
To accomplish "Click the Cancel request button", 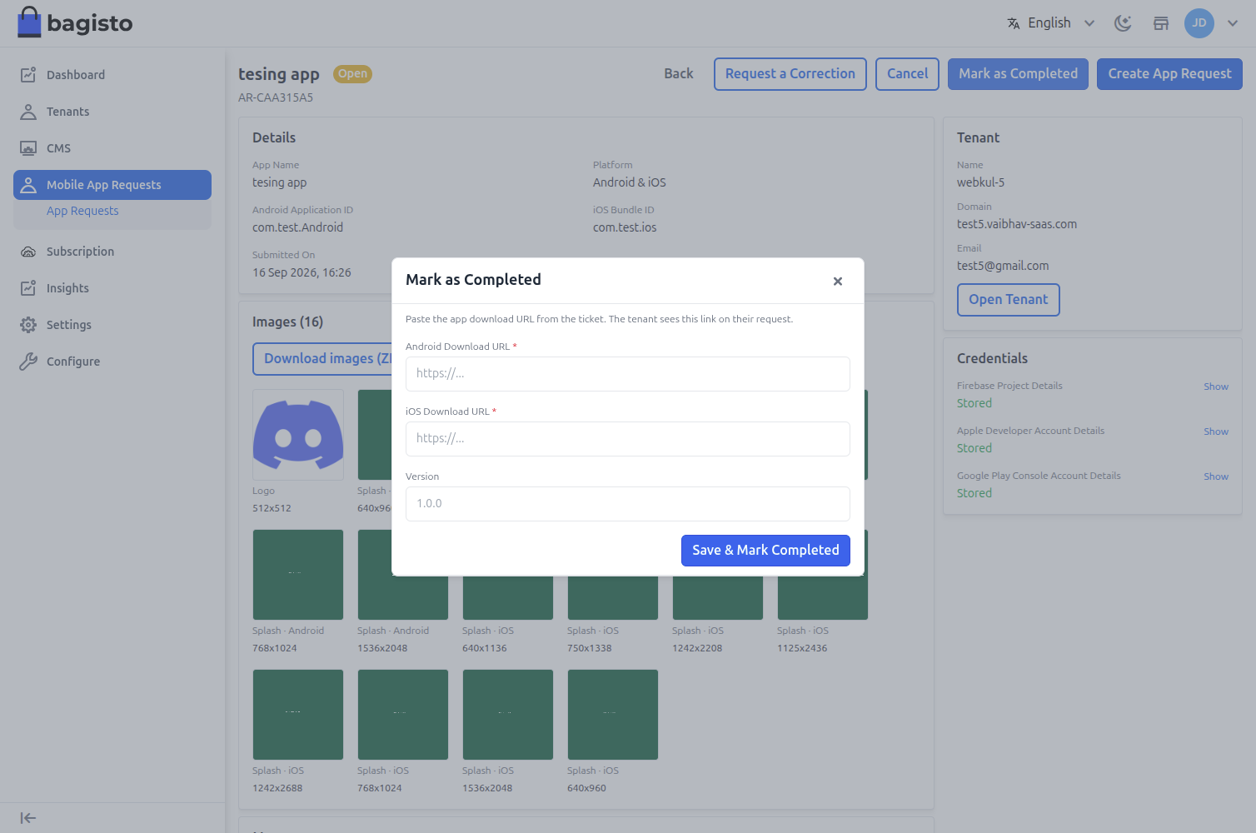I will (907, 74).
